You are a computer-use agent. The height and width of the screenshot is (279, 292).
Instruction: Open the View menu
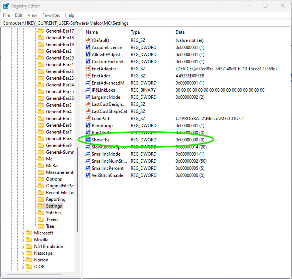pyautogui.click(x=32, y=15)
